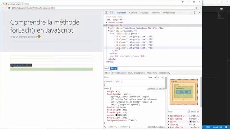This screenshot has height=129, width=230.
Task: Switch to the Console tab
Action: [x=133, y=13]
